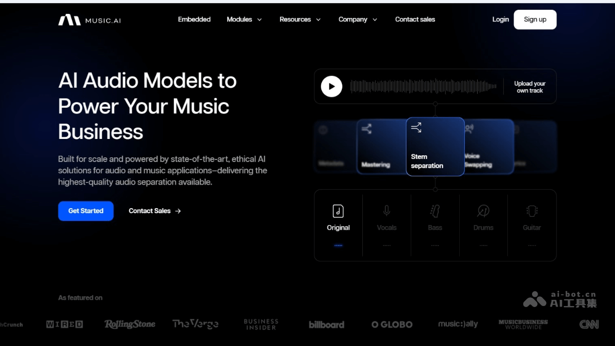Click the Get Started button
This screenshot has width=615, height=346.
click(x=86, y=211)
